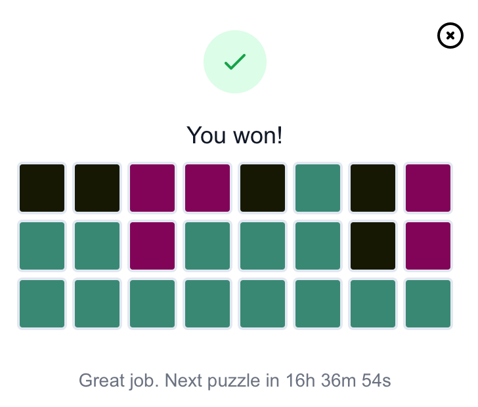The height and width of the screenshot is (407, 478).
Task: Click fifth tile, black, in top row
Action: (263, 188)
